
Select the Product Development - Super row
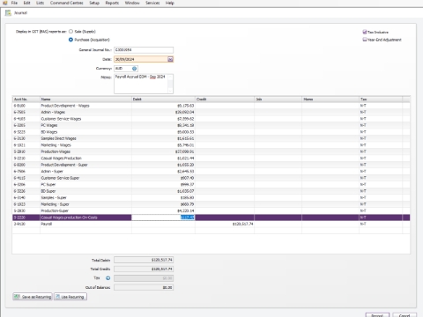coord(211,165)
